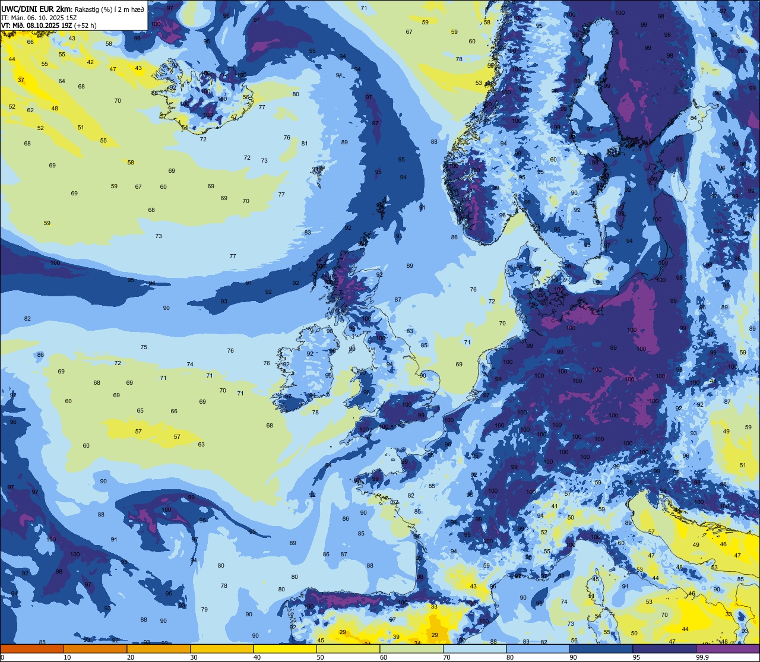Select the bright yellow 40–50 legend swatch
Image resolution: width=760 pixels, height=662 pixels.
click(285, 648)
